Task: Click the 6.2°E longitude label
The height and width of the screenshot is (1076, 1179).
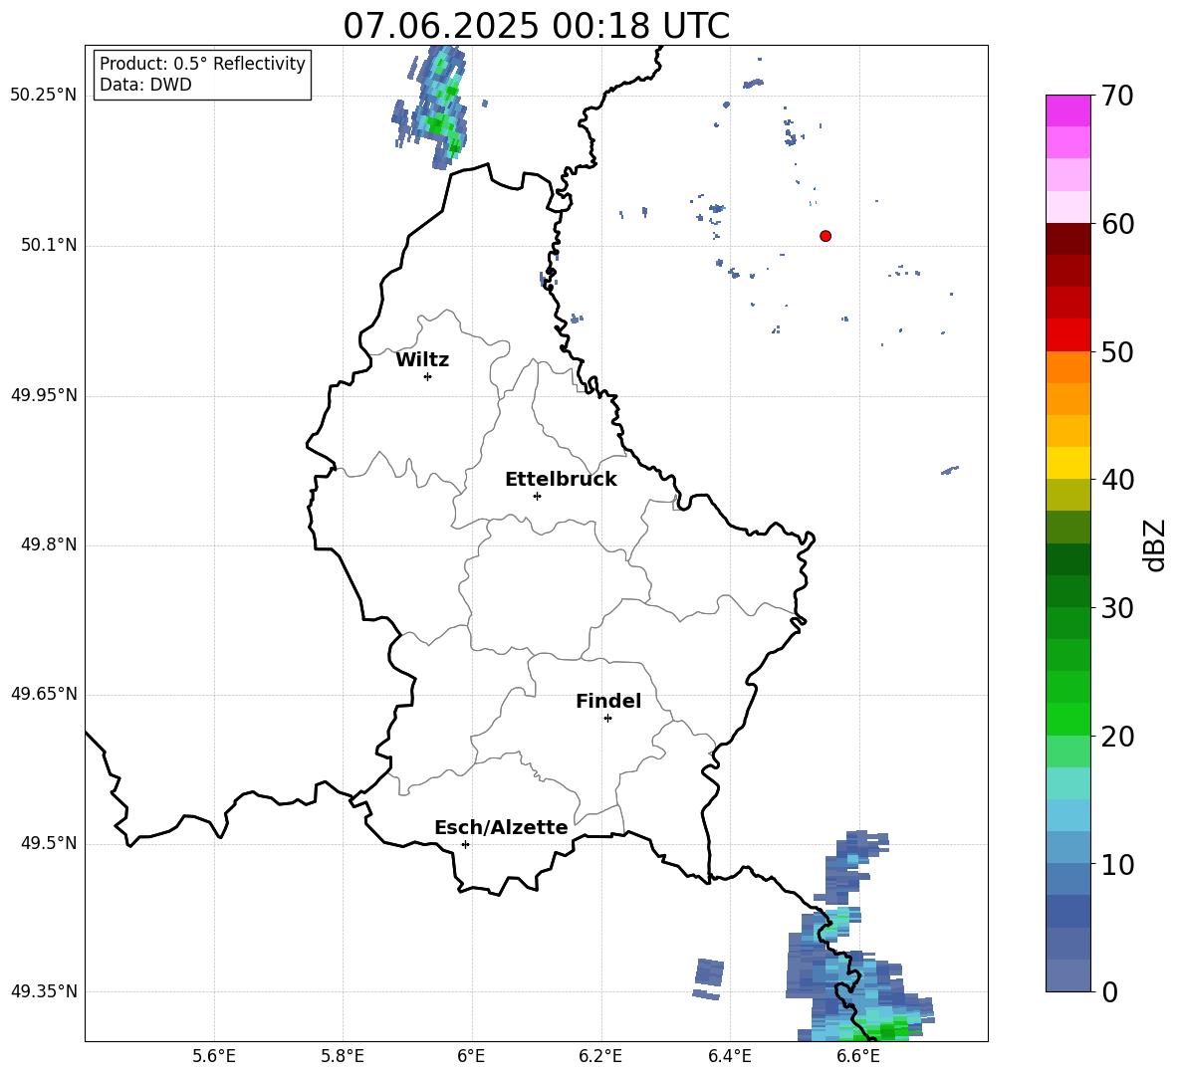Action: coord(600,1056)
